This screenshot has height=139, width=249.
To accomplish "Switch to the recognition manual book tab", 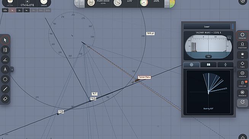I will (x=208, y=65).
